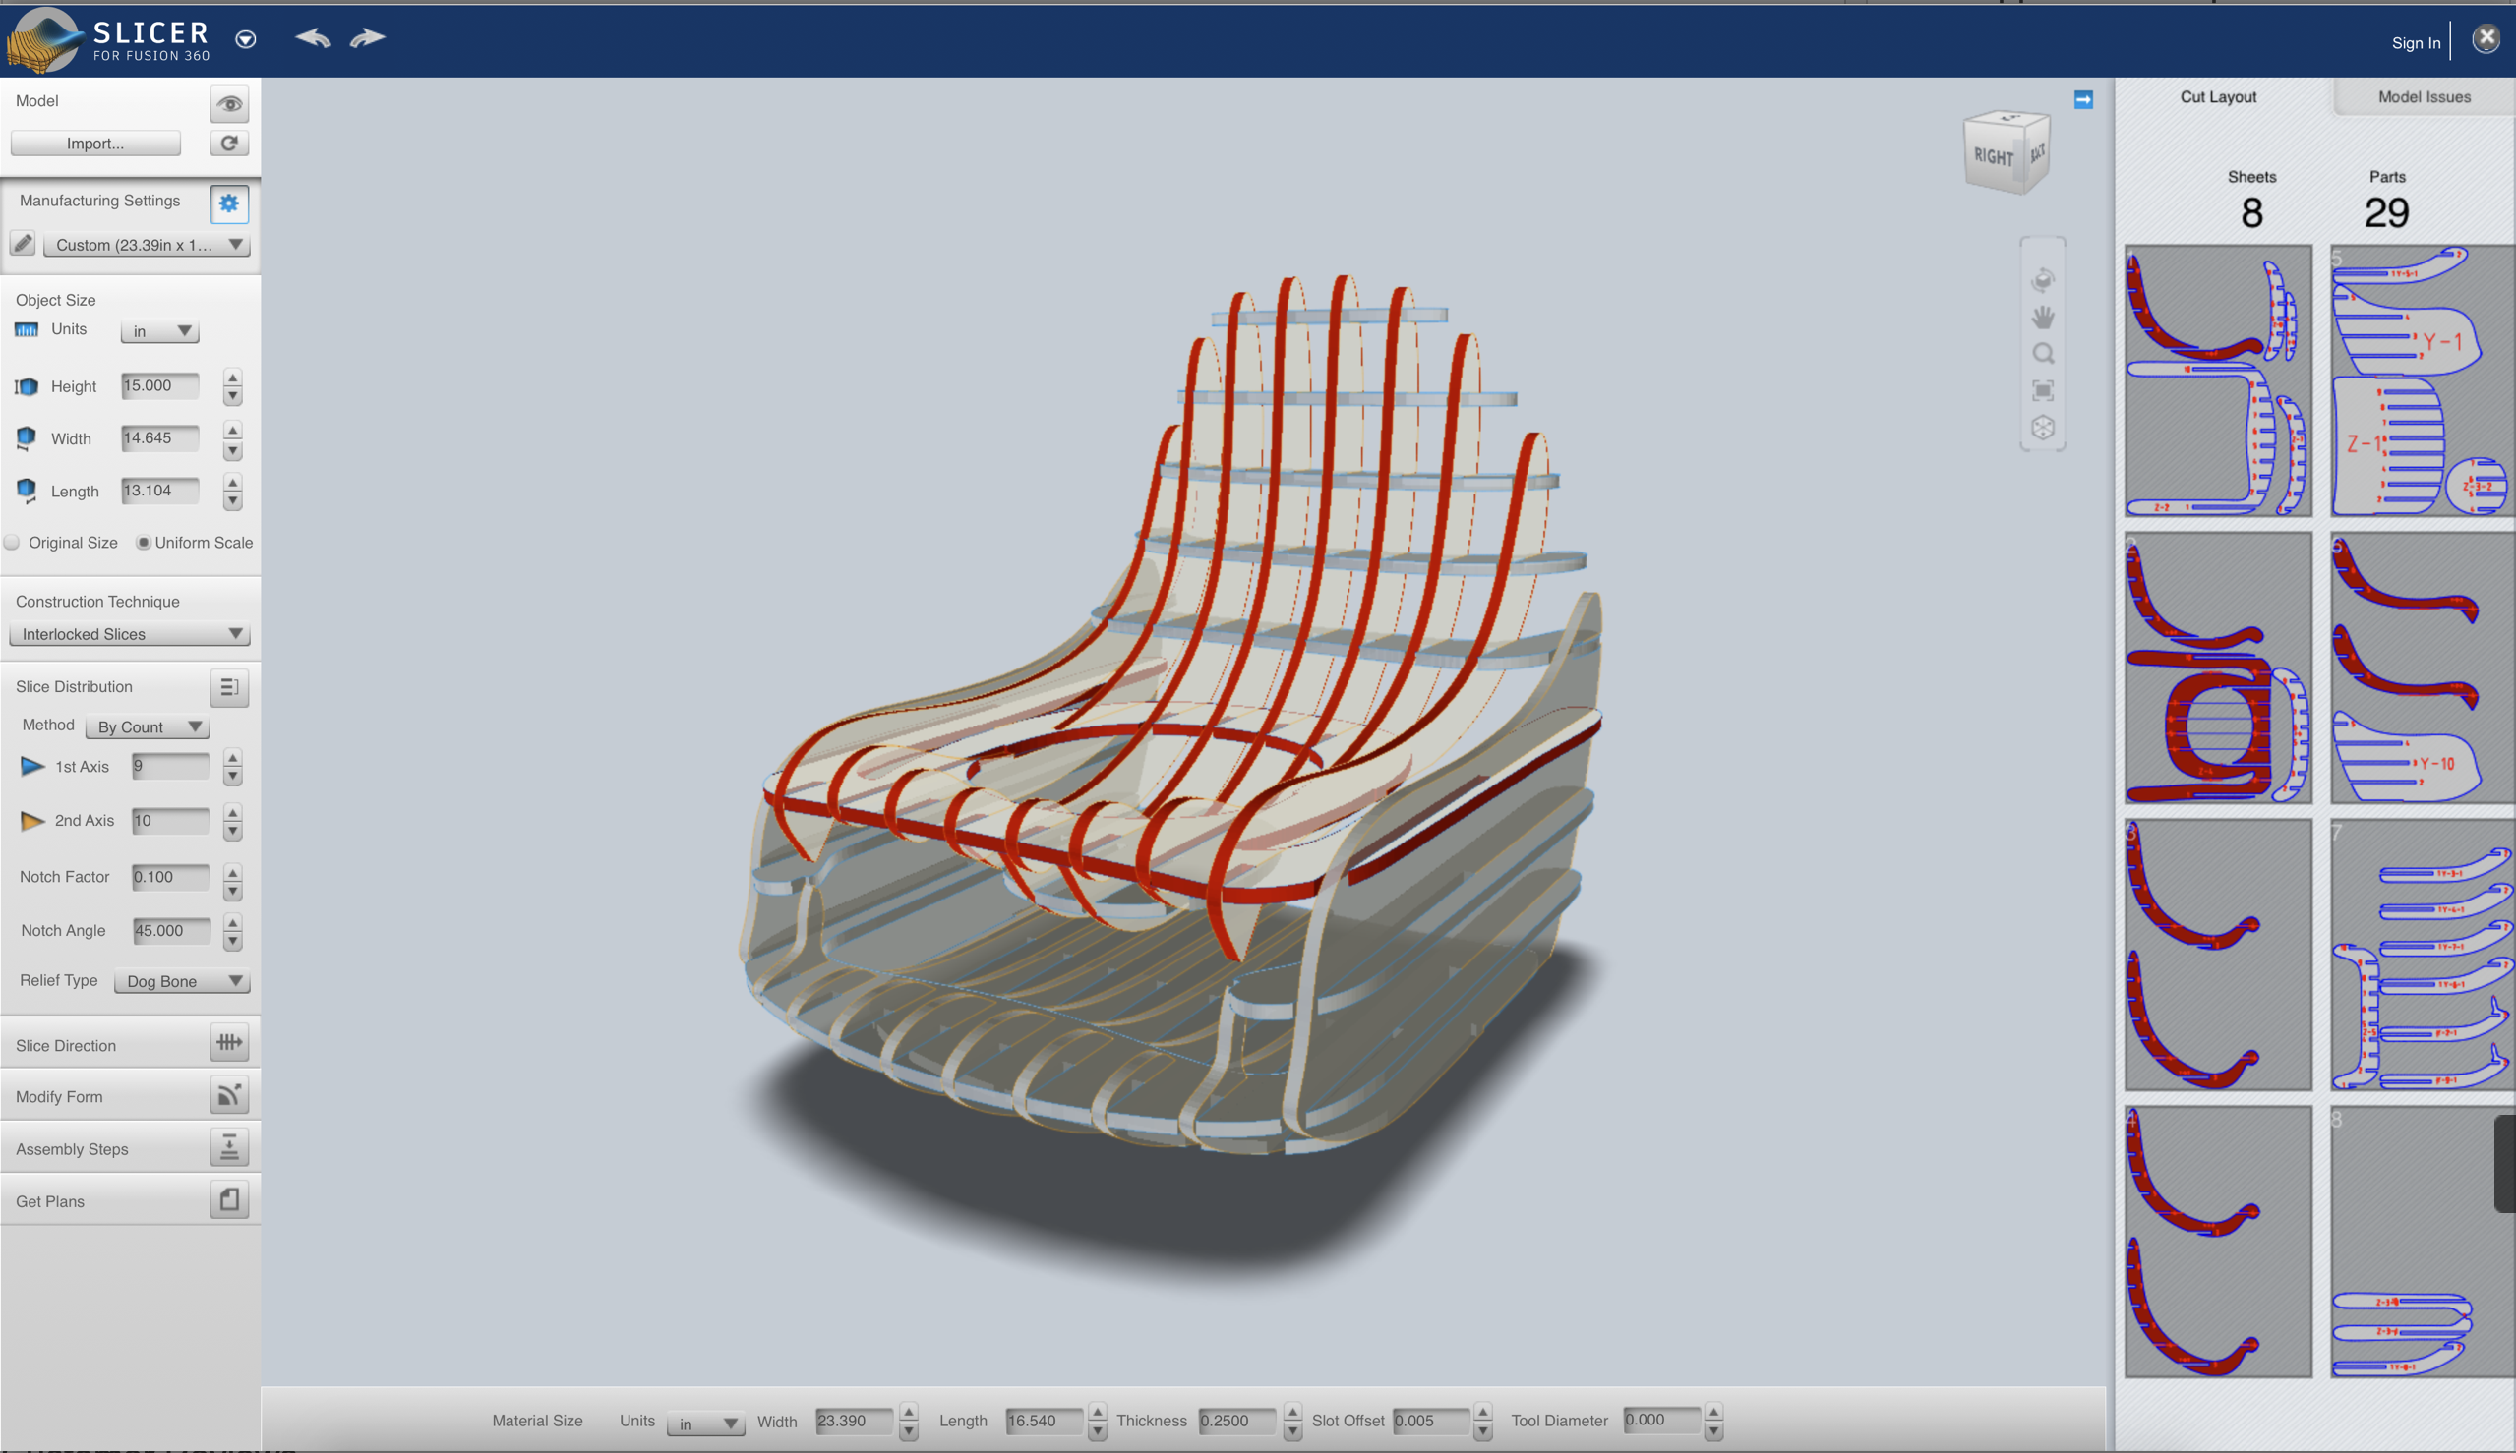The height and width of the screenshot is (1453, 2516).
Task: Open Construction Technique Interlocked Slices dropdown
Action: [x=129, y=635]
